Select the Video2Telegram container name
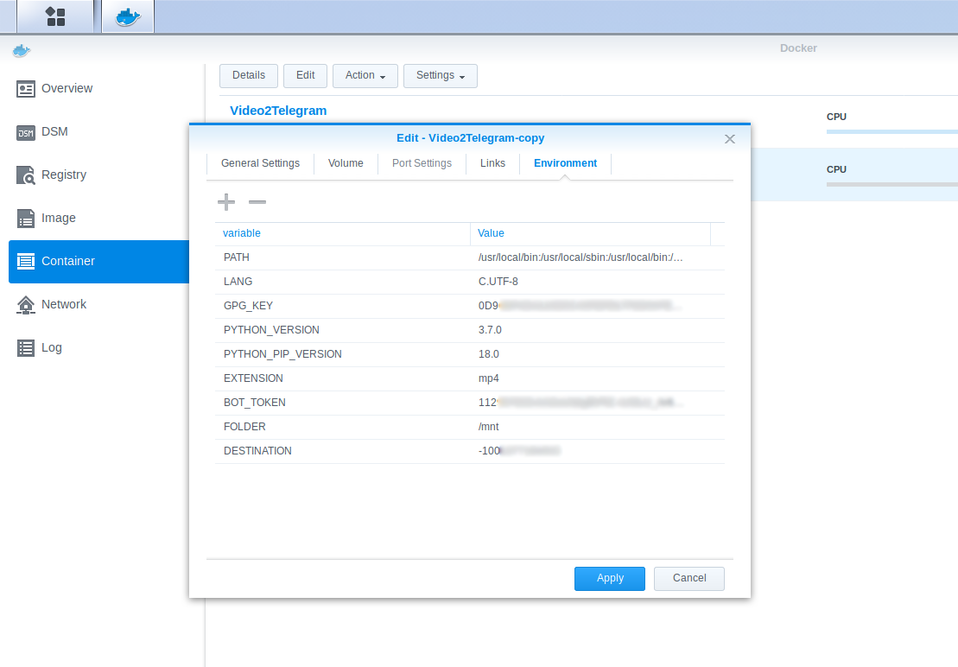 (278, 111)
